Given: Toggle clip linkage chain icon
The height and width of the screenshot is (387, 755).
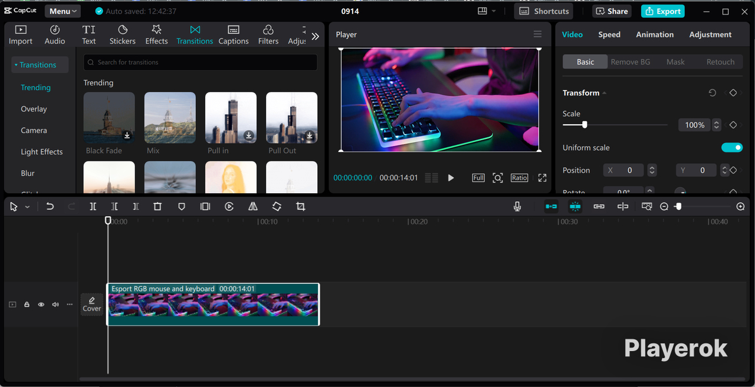Looking at the screenshot, I should [x=599, y=207].
